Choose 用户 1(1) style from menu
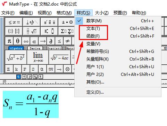 118,67
